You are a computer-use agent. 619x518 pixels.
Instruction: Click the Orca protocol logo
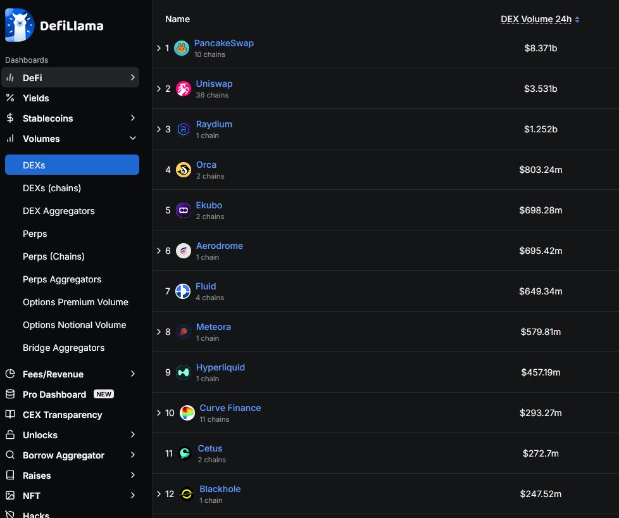[x=182, y=169]
